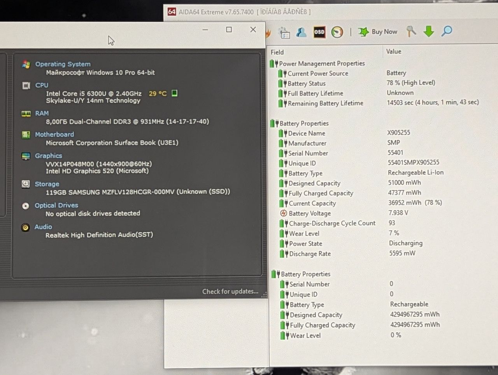Click the Value column header

click(x=394, y=51)
